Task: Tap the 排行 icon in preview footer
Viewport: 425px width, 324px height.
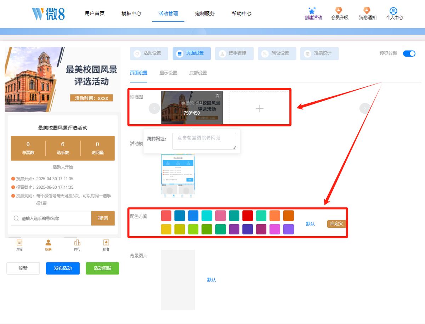Action: click(77, 243)
